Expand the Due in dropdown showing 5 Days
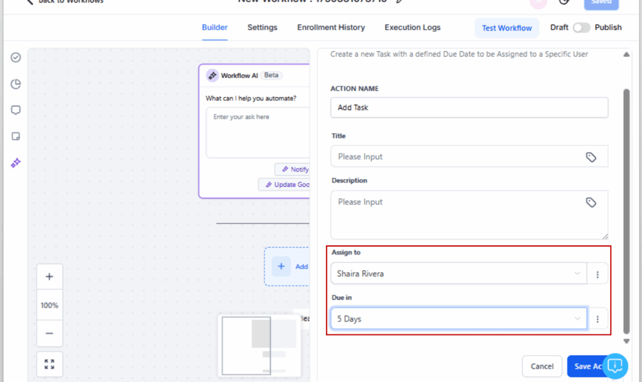Screen dimensions: 642x382 458,319
